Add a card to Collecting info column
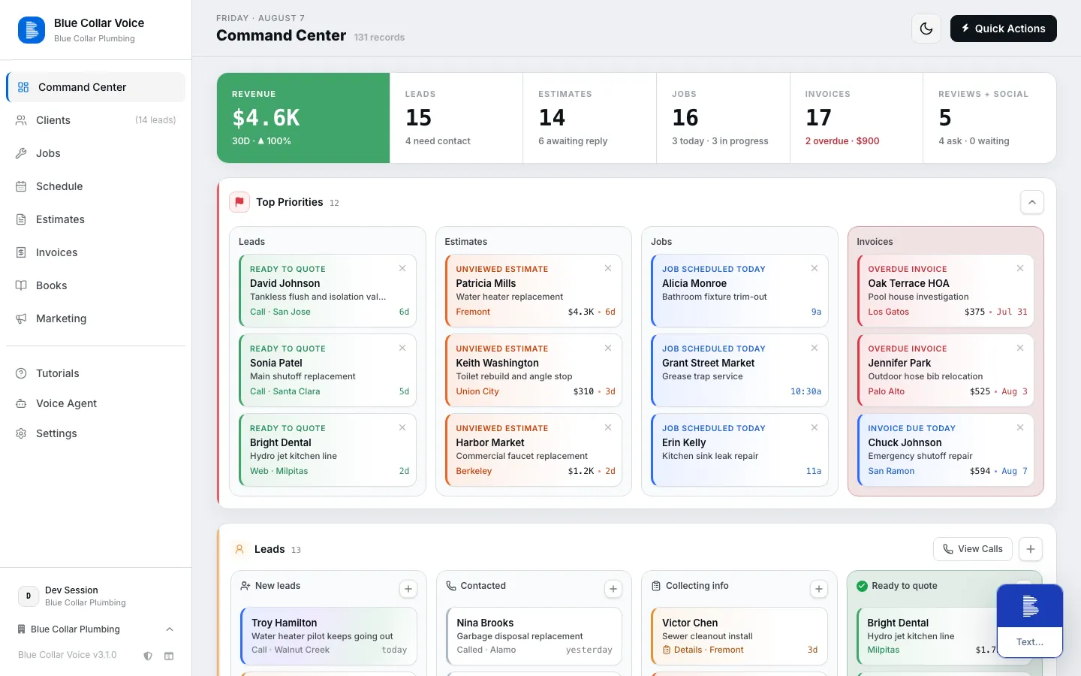1081x676 pixels. click(819, 589)
